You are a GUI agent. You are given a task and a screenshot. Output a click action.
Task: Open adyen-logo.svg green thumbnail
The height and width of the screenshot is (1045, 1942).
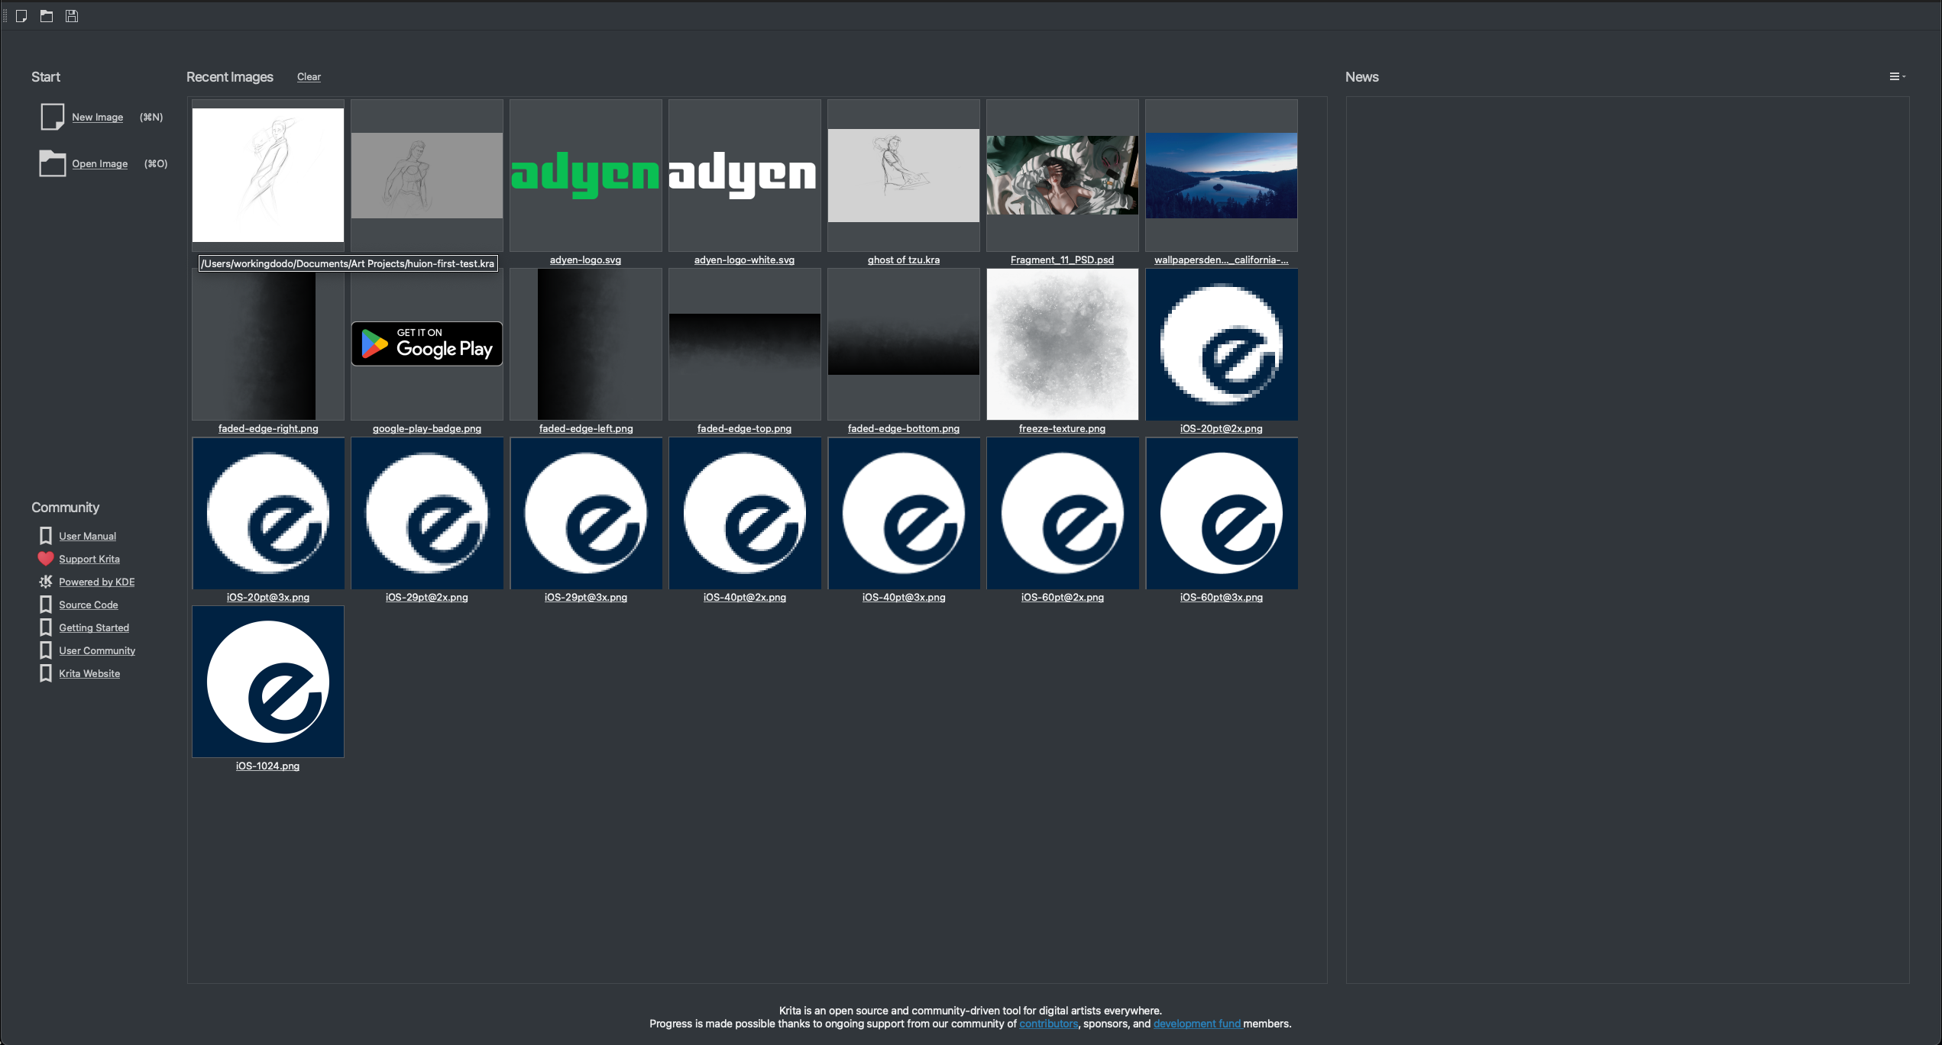585,175
